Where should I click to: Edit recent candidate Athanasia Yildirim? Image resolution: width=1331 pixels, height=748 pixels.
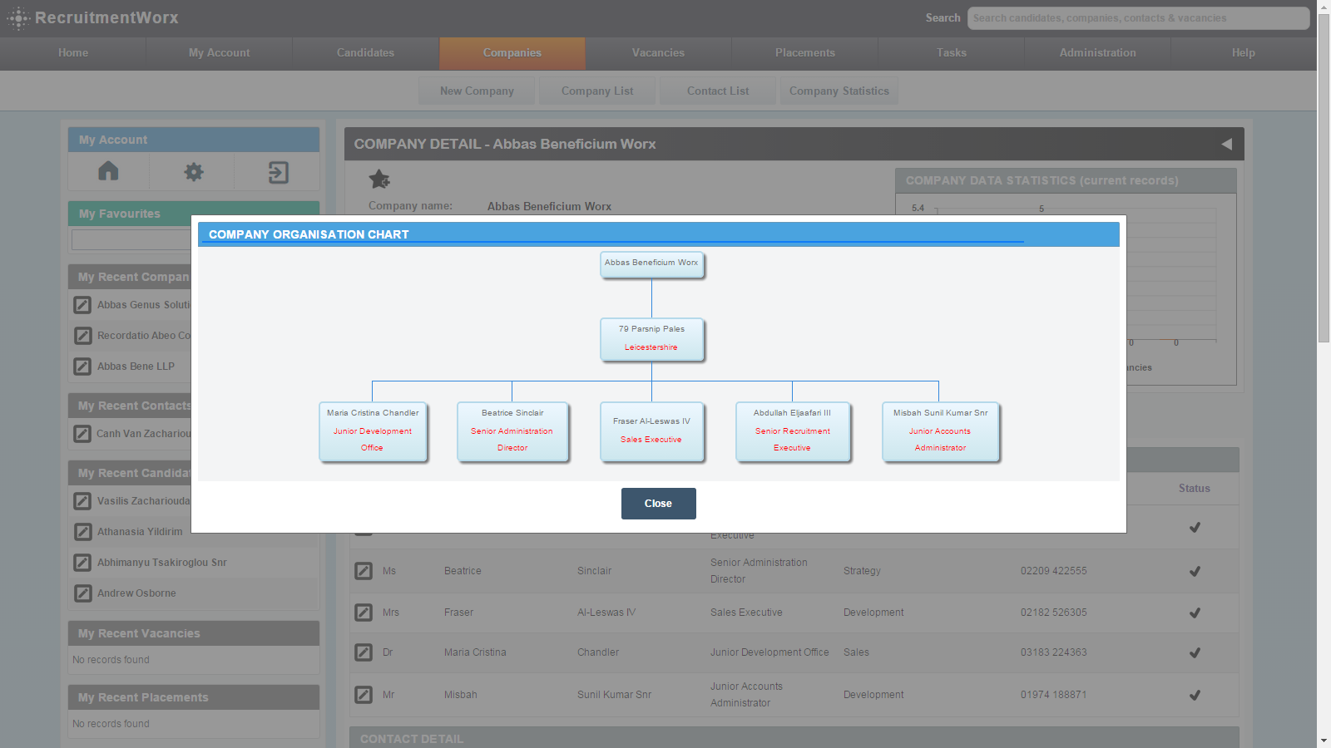[82, 532]
